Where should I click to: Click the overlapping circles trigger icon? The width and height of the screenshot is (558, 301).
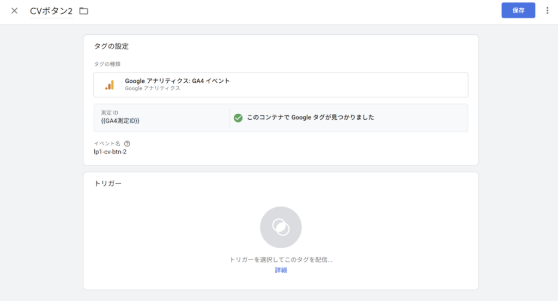[281, 227]
